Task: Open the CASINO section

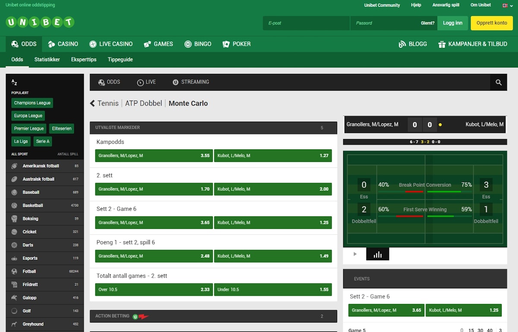Action: (63, 44)
